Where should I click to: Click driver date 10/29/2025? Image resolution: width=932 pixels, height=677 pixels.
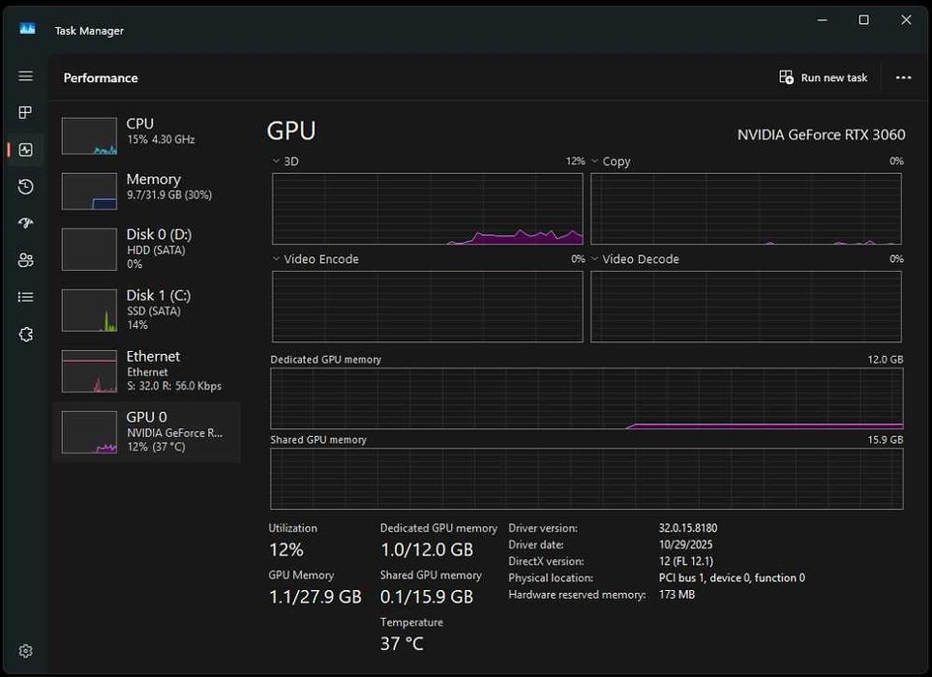pos(685,545)
